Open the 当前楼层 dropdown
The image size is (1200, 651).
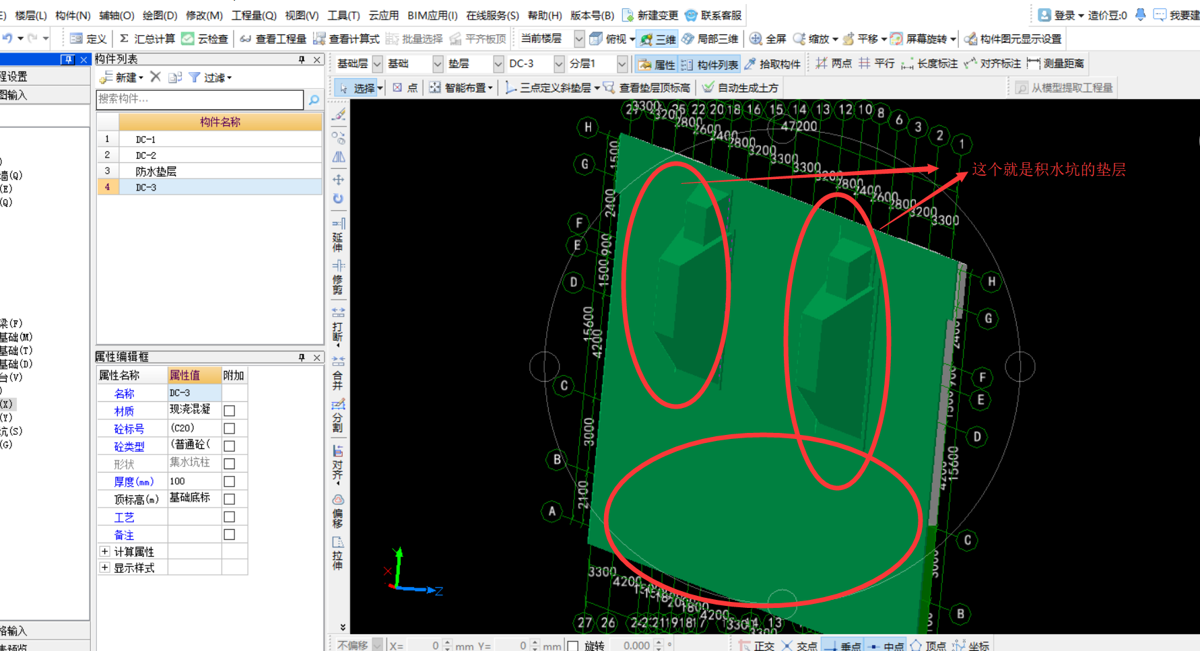click(579, 38)
